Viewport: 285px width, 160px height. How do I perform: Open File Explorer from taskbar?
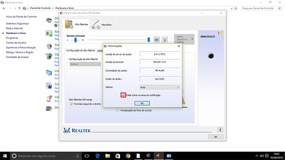click(x=108, y=156)
